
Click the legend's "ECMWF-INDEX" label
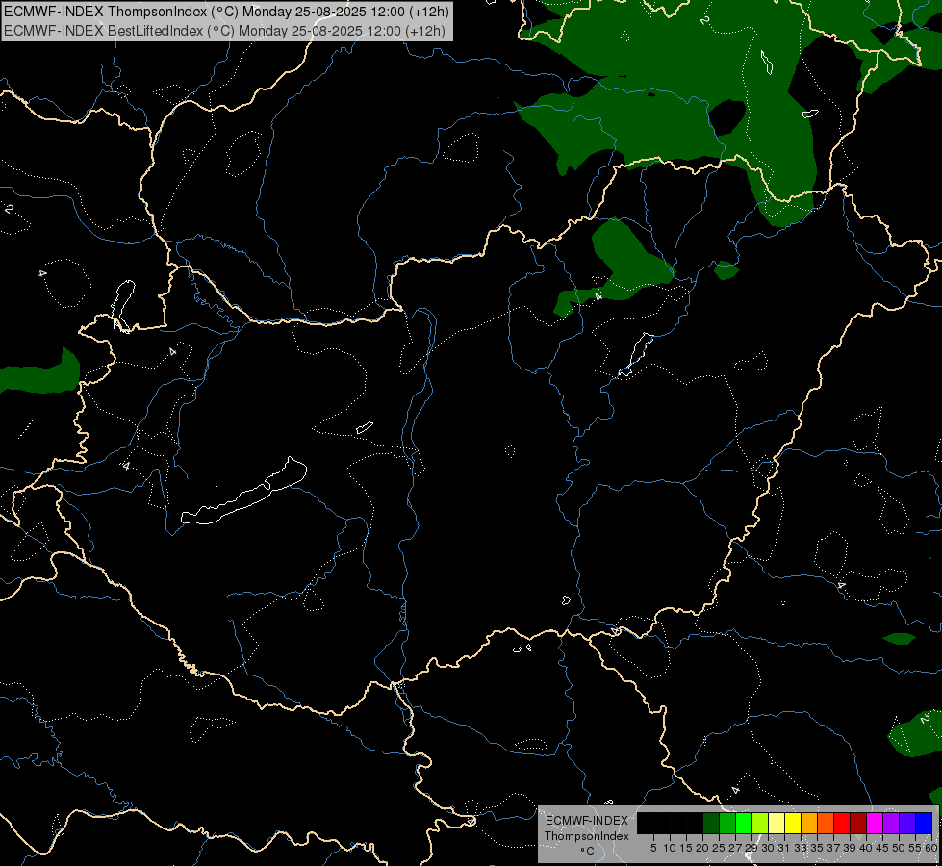click(x=586, y=821)
